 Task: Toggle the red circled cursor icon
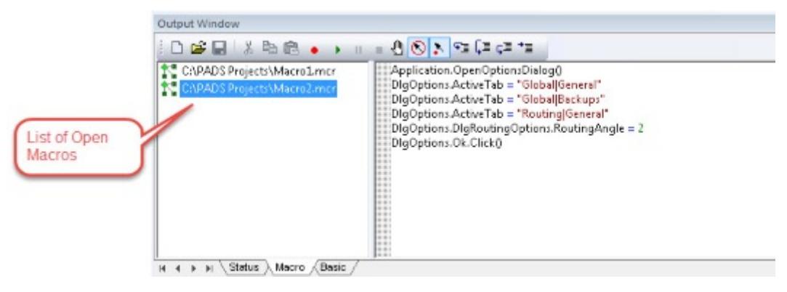(x=417, y=49)
